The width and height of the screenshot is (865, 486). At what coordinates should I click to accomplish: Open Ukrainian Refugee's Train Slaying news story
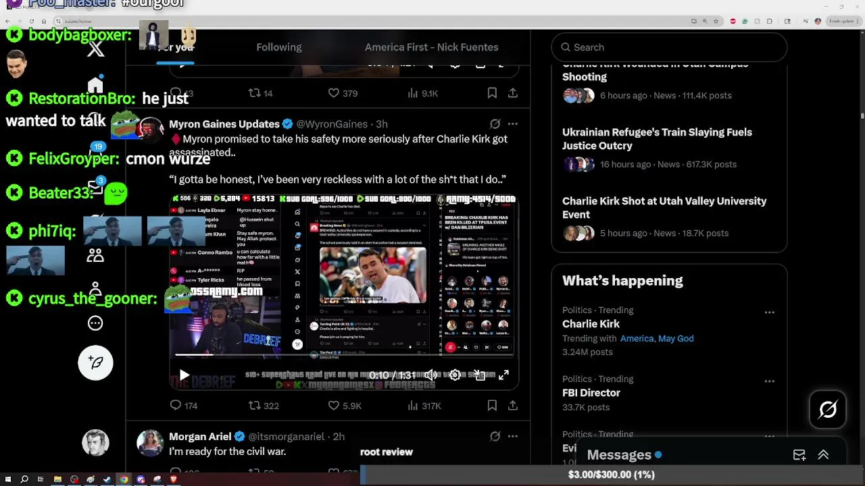point(669,148)
